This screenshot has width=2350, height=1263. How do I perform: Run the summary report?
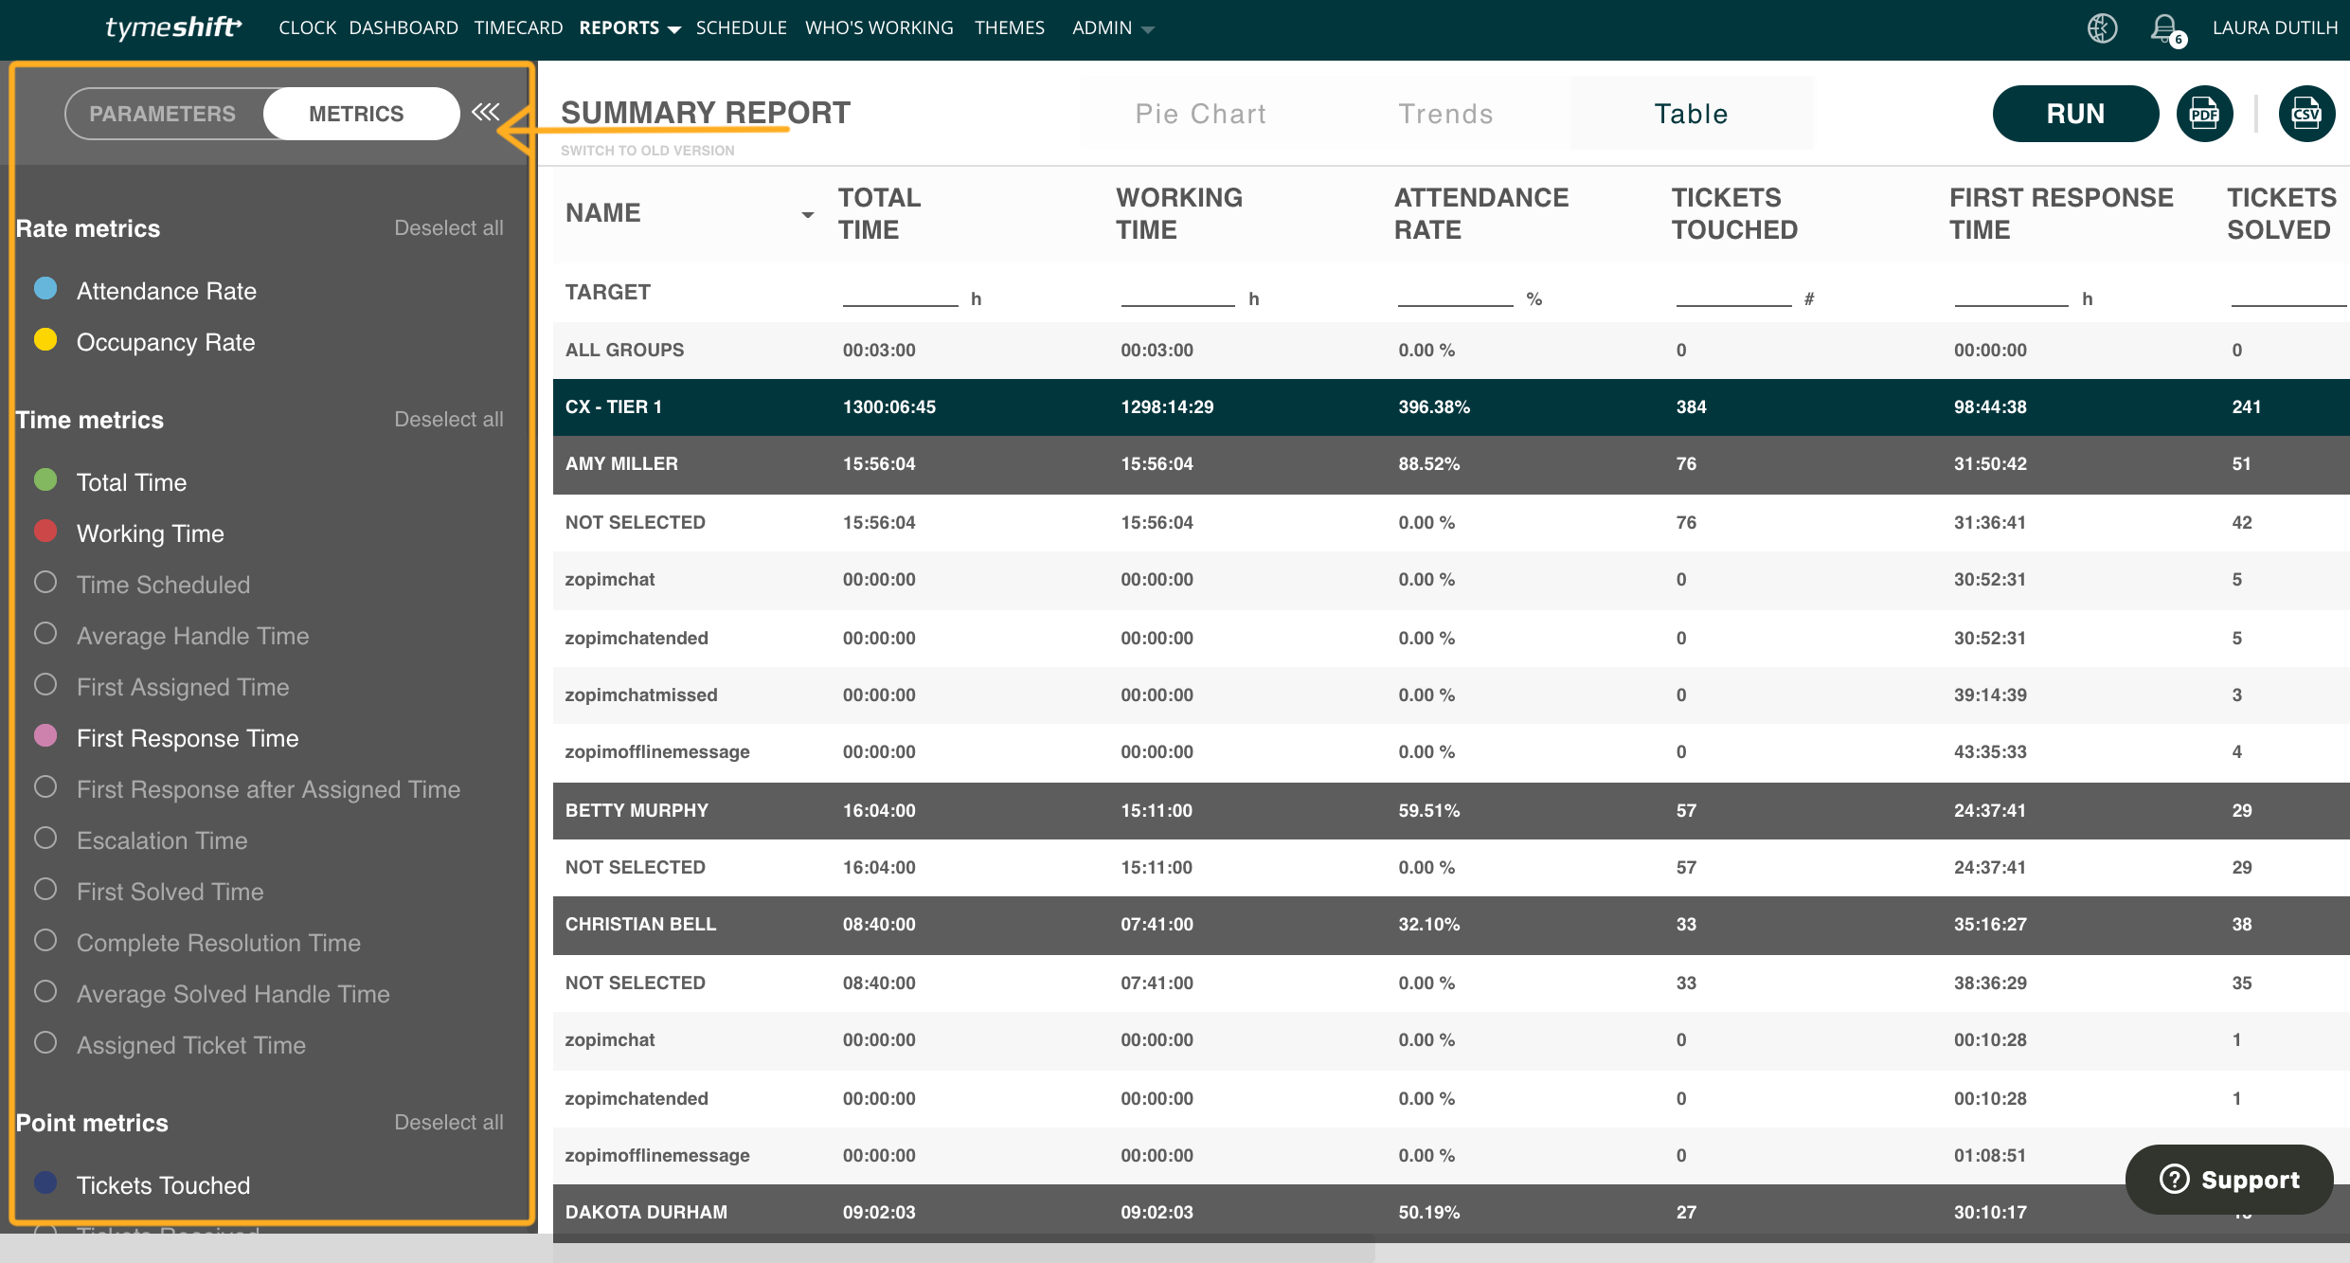click(x=2075, y=114)
